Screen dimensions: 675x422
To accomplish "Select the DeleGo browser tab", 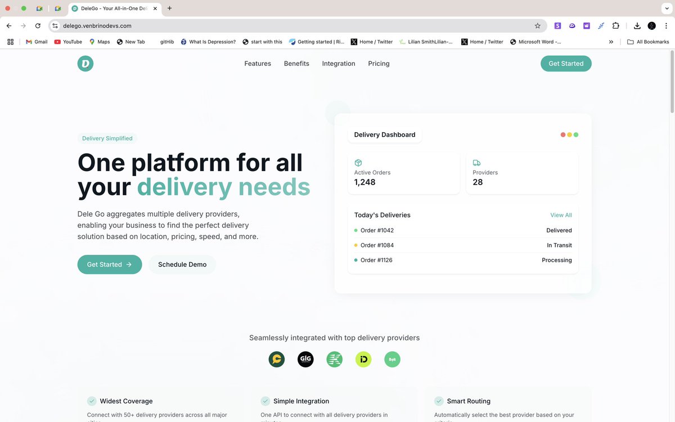I will pos(115,8).
